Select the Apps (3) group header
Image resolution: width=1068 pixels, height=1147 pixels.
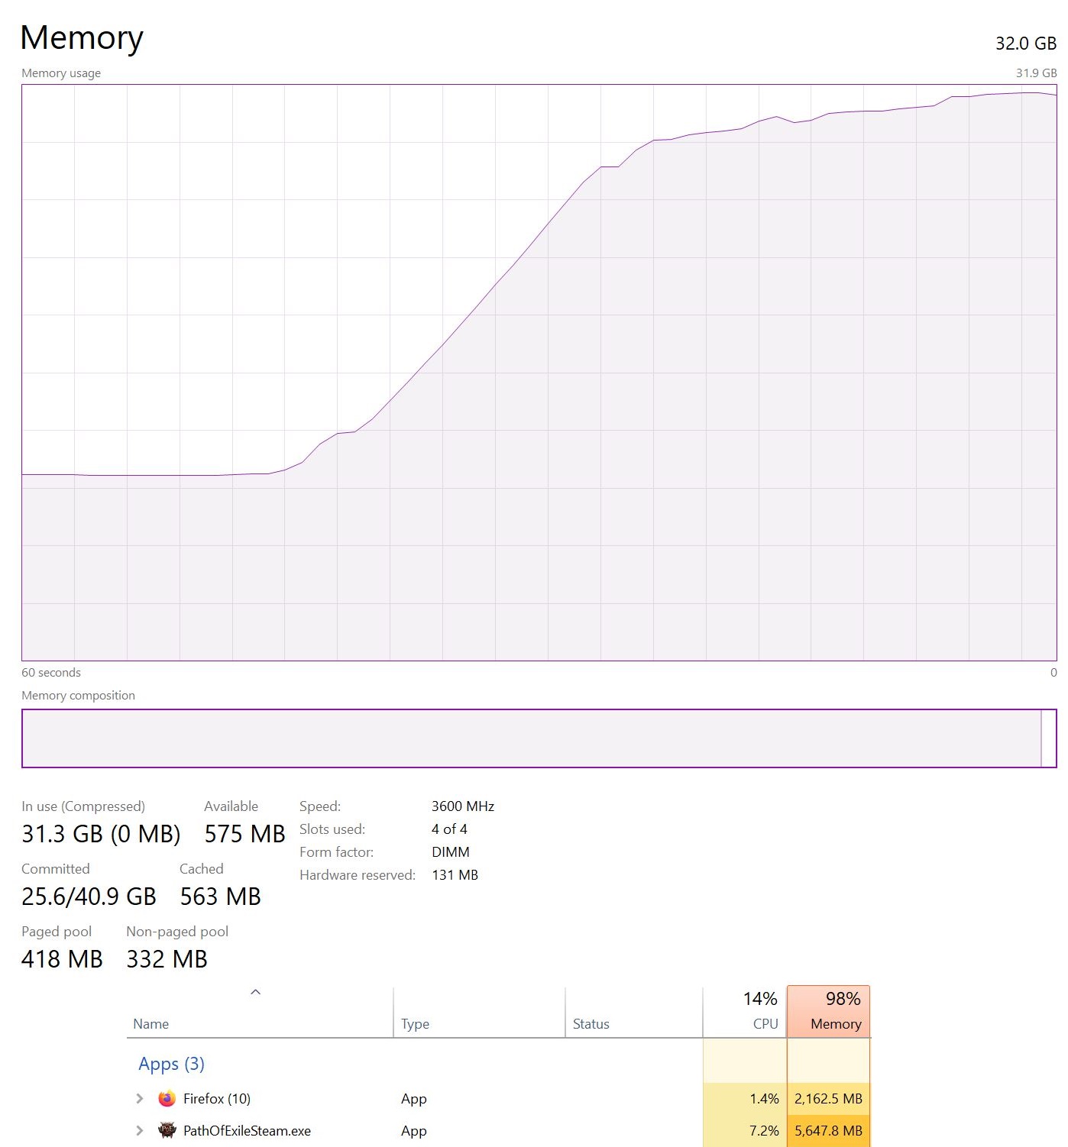(172, 1064)
